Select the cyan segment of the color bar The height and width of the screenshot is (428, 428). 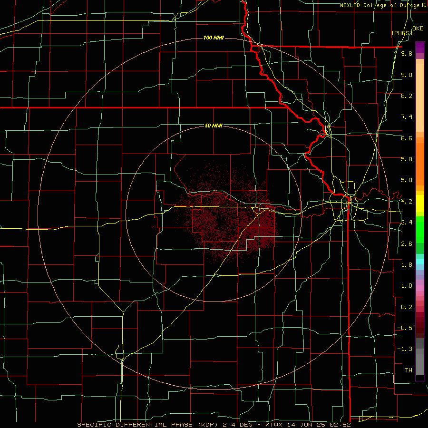[420, 262]
